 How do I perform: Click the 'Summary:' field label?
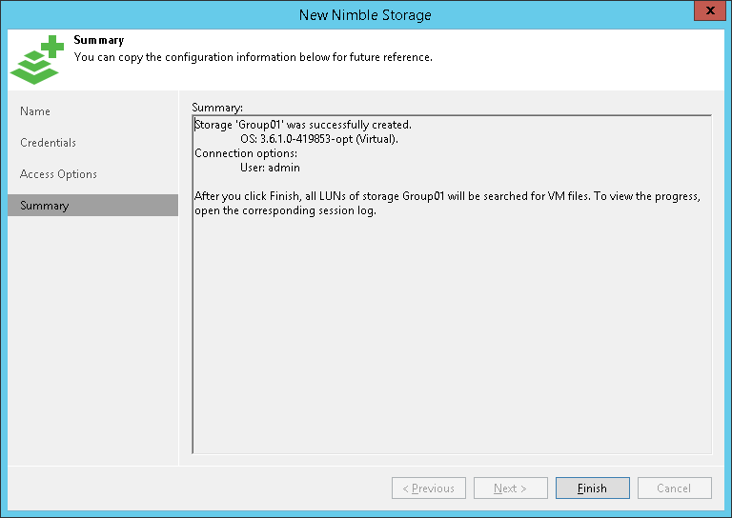coord(217,108)
